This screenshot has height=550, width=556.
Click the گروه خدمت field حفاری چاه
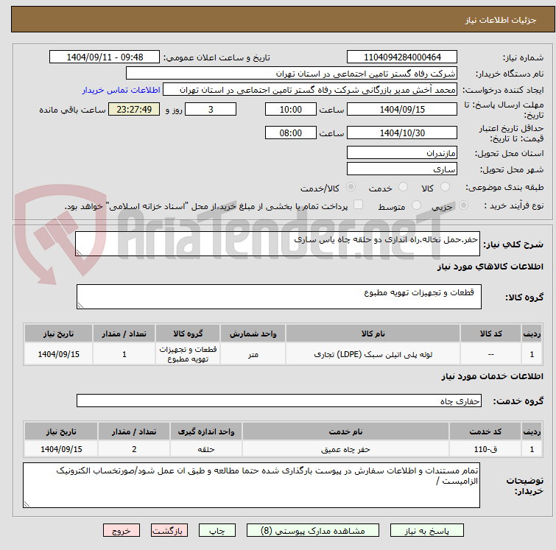coord(278,401)
